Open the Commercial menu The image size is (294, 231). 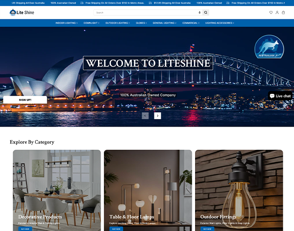[x=190, y=23]
